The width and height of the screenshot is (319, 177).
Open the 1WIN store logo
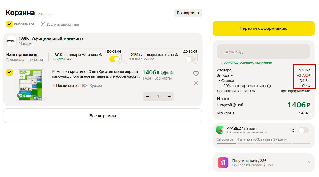click(12, 41)
